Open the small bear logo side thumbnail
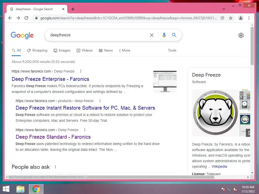This screenshot has width=259, height=194. pos(245,119)
